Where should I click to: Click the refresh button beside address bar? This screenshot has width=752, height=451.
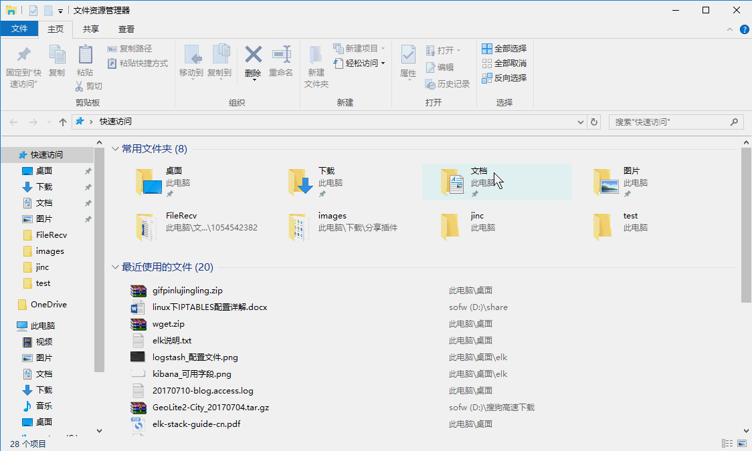pyautogui.click(x=594, y=122)
